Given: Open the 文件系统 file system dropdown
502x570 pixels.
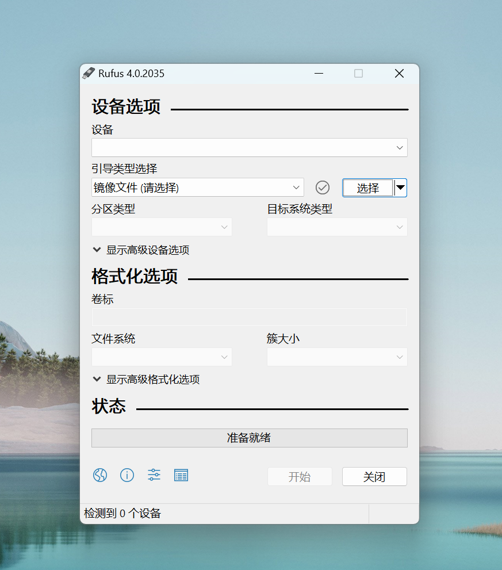Looking at the screenshot, I should [x=162, y=357].
